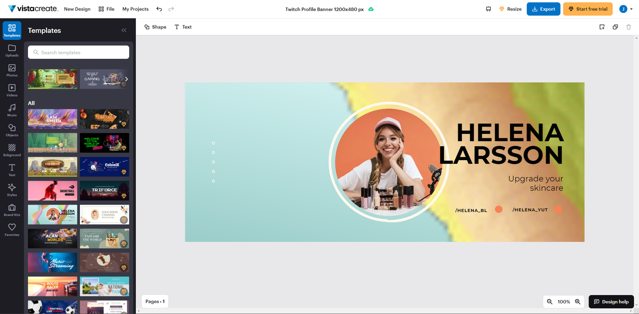Select the Route Racer template
This screenshot has width=639, height=314.
coord(52,286)
